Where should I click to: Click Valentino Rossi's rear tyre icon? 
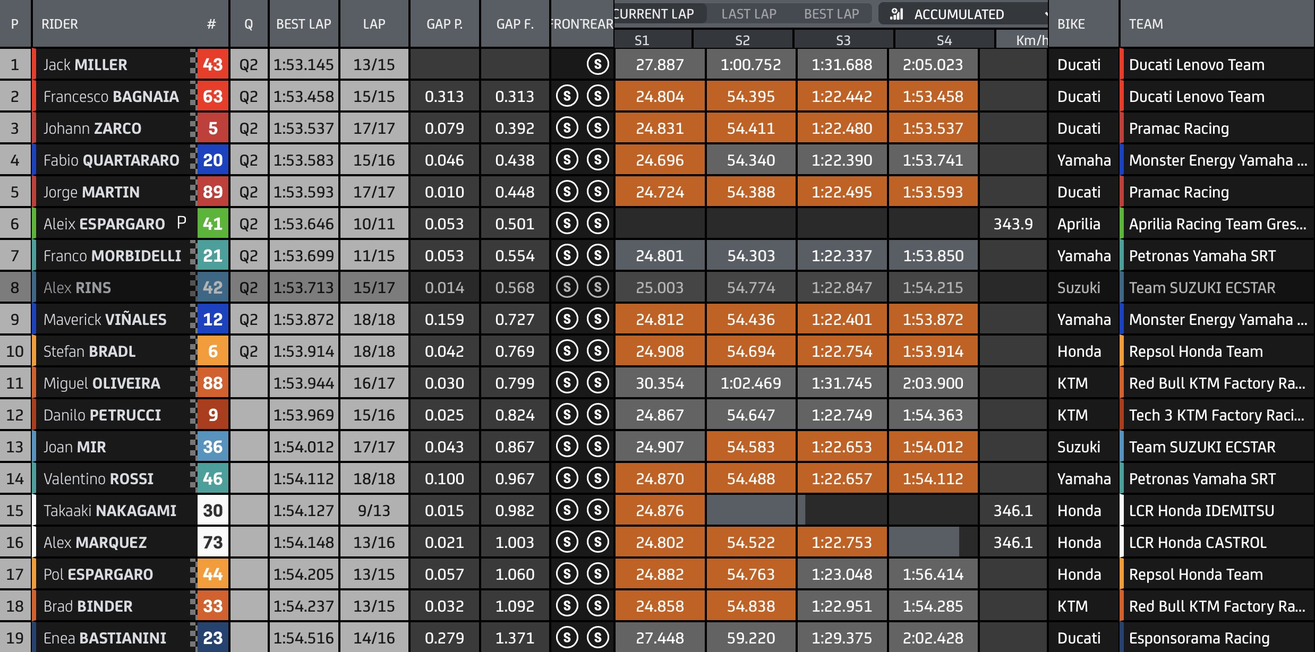point(598,478)
